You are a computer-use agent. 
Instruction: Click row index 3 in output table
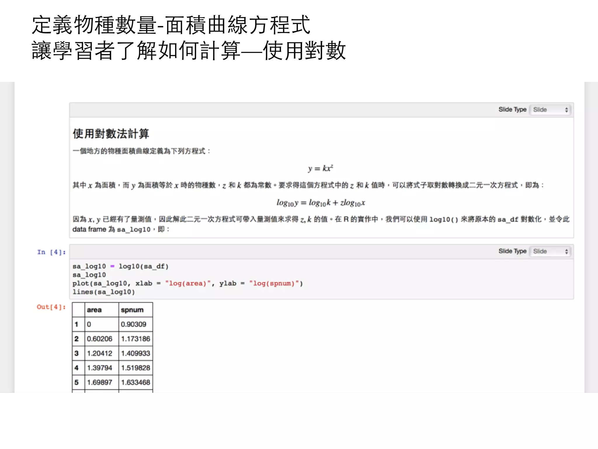[77, 353]
